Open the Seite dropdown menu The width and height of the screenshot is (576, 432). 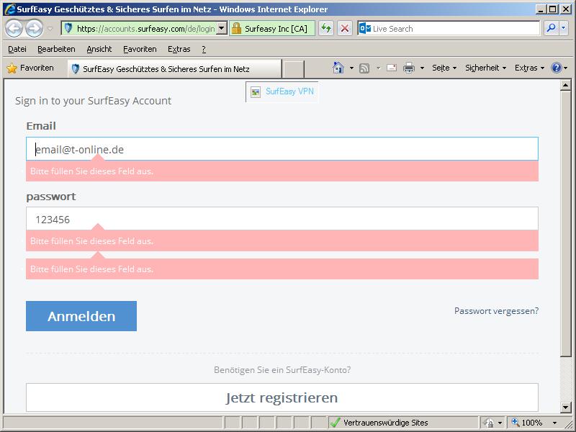444,68
